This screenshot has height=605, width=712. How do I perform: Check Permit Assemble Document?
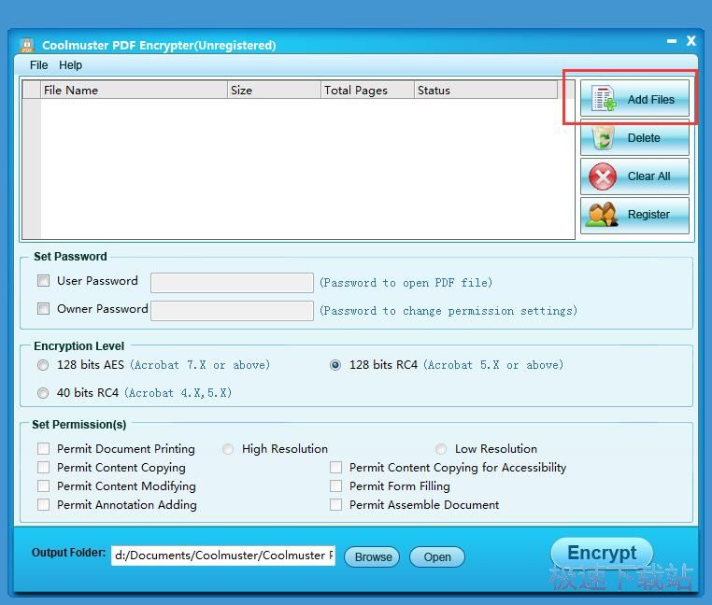coord(336,505)
